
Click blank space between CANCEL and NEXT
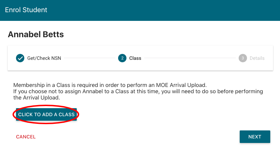click(139, 137)
